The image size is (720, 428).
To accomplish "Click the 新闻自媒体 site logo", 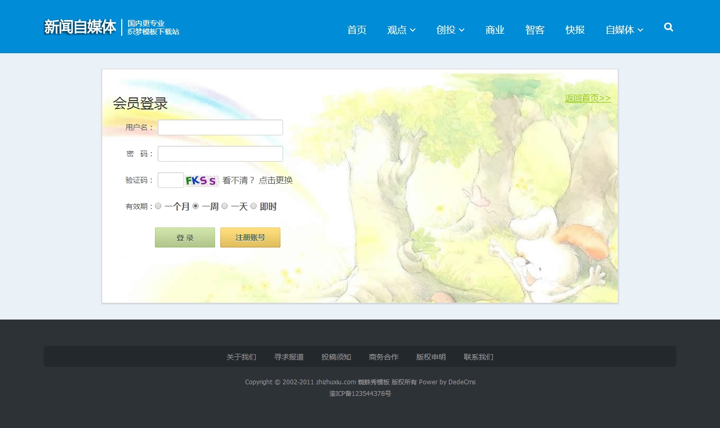I will point(80,27).
